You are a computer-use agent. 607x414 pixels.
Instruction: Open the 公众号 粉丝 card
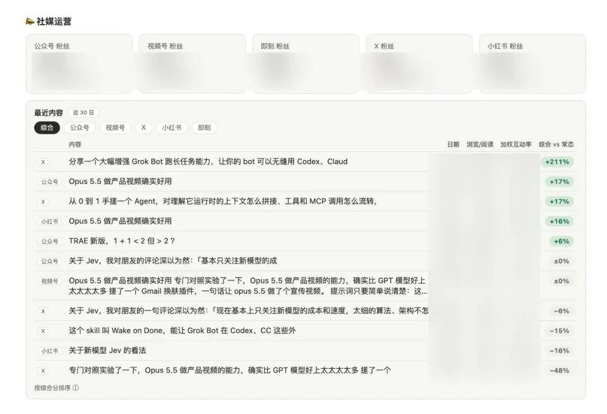[x=79, y=64]
